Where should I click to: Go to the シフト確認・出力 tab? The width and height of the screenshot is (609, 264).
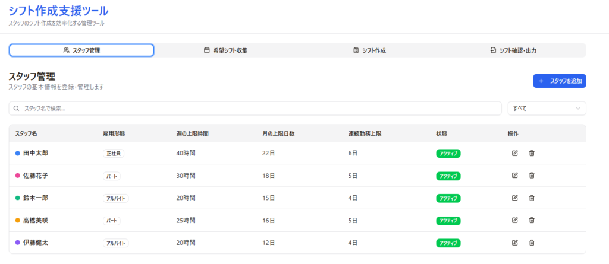[x=513, y=50]
